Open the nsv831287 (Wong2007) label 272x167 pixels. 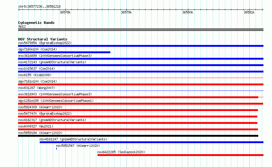click(x=37, y=88)
